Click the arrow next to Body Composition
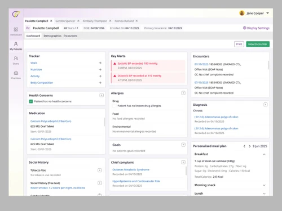The width and height of the screenshot is (282, 211). [x=100, y=83]
